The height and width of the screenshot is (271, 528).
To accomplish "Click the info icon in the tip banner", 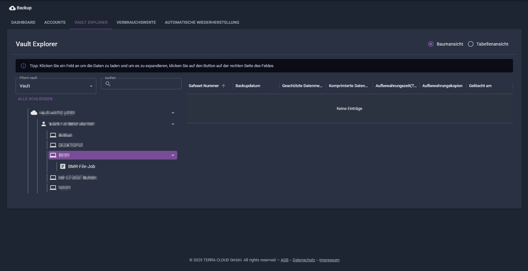I will click(x=23, y=66).
